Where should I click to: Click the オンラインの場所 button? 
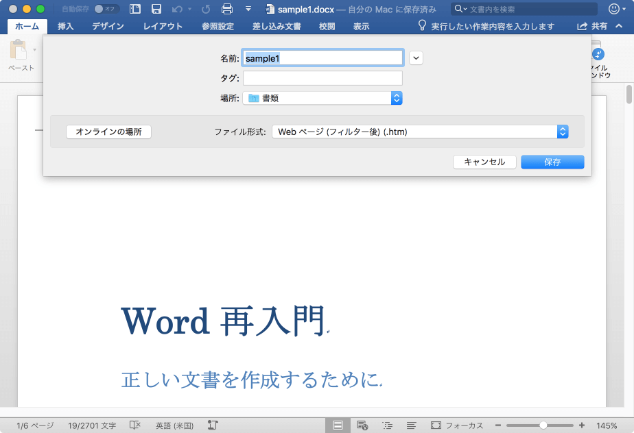pos(109,132)
